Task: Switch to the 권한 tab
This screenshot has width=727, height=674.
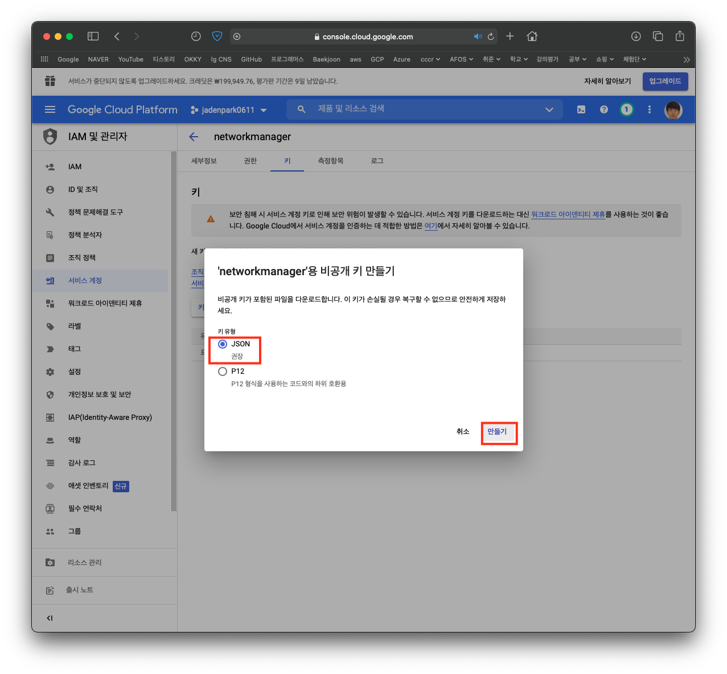Action: 250,161
